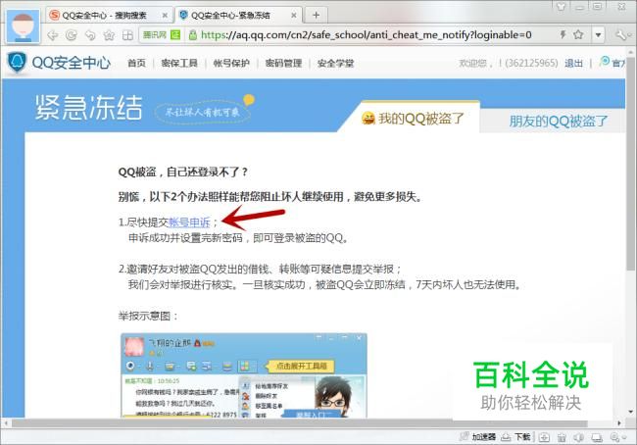Image resolution: width=637 pixels, height=445 pixels.
Task: Open the favorites book icon
Action: [127, 35]
